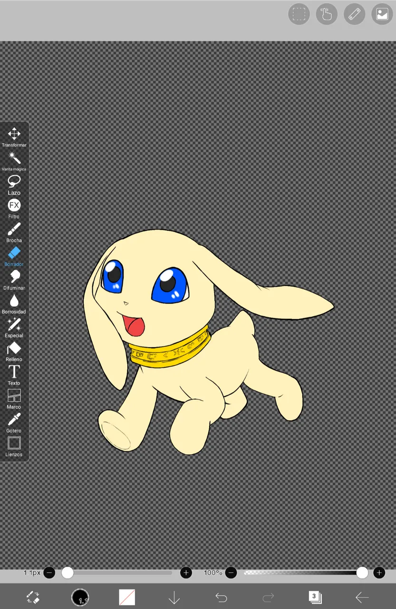Redo the undone action
Viewport: 396px width, 609px height.
tap(268, 597)
